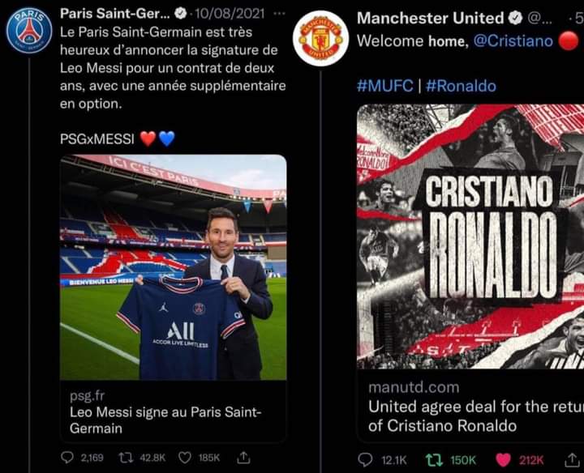
Task: Open the #MUFC hashtag
Action: pyautogui.click(x=384, y=86)
